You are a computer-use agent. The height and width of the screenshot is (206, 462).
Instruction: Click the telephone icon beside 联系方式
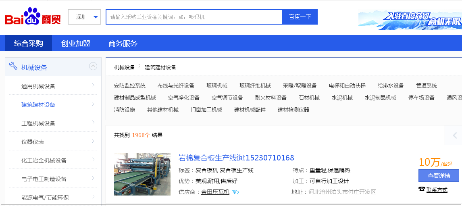[422, 189]
